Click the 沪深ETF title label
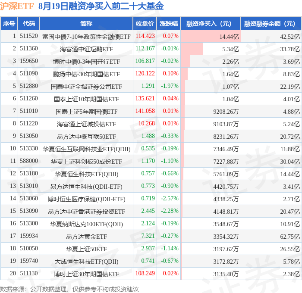302x293 pixels. (17, 6)
